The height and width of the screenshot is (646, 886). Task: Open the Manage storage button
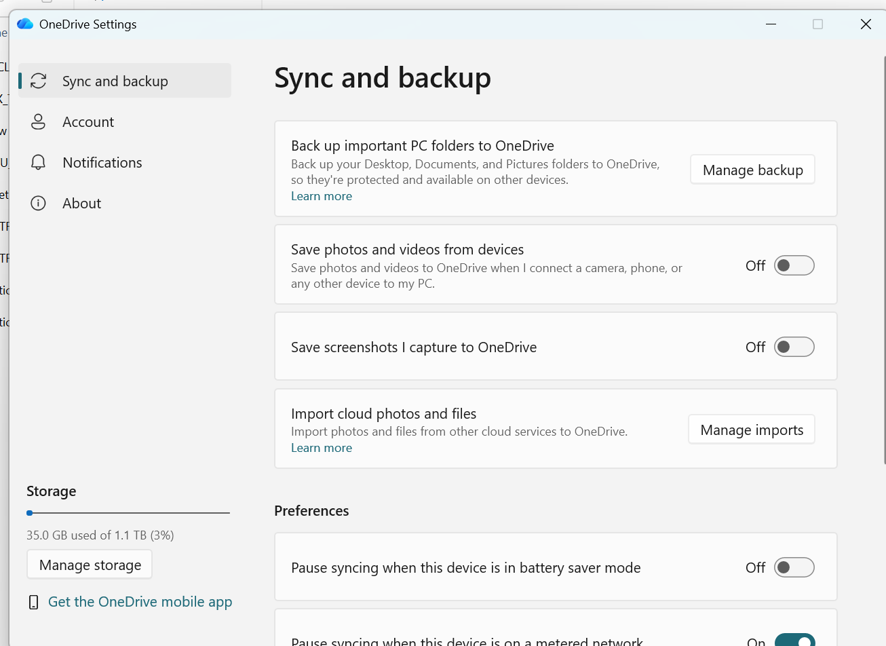coord(90,565)
